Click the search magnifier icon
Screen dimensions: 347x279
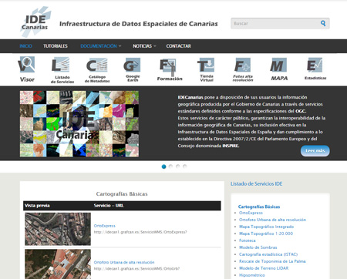point(323,23)
